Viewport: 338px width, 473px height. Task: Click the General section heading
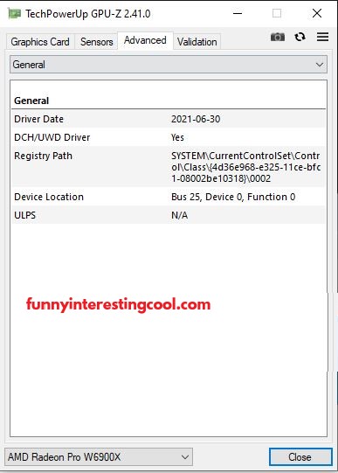[31, 101]
